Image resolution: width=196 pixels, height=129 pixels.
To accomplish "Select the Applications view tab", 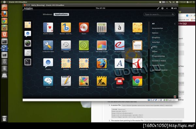I will [61, 14].
